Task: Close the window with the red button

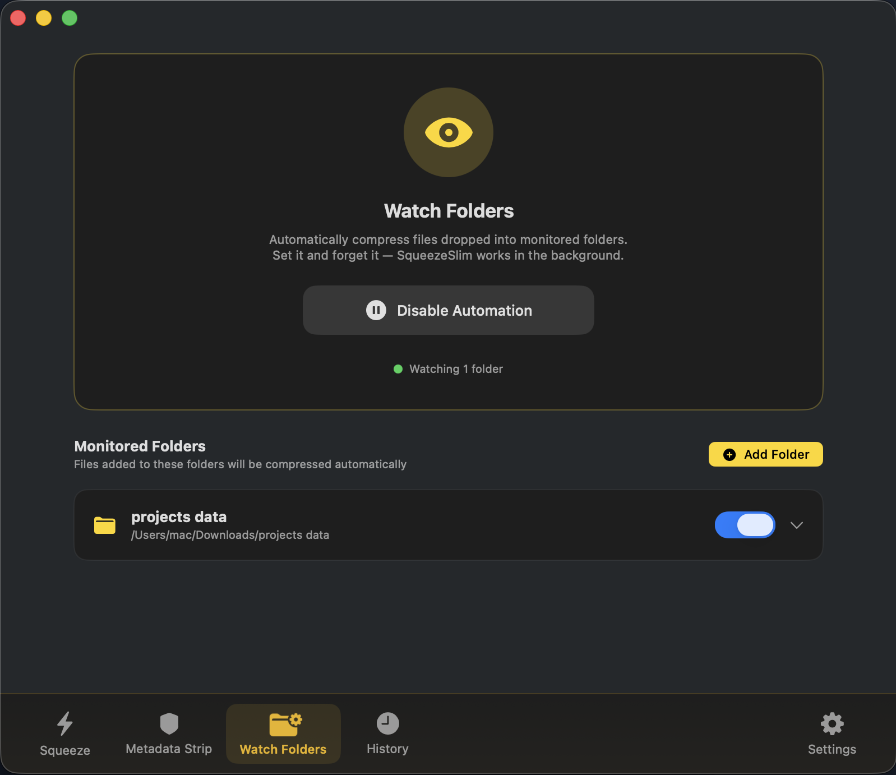Action: 18,18
